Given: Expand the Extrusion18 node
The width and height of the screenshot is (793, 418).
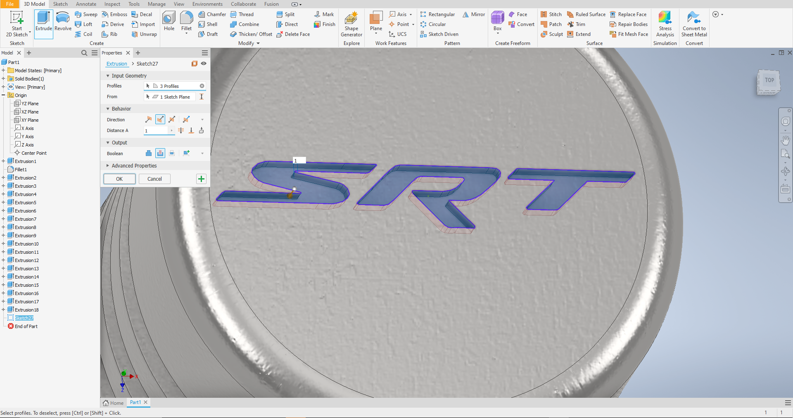Looking at the screenshot, I should 3,310.
